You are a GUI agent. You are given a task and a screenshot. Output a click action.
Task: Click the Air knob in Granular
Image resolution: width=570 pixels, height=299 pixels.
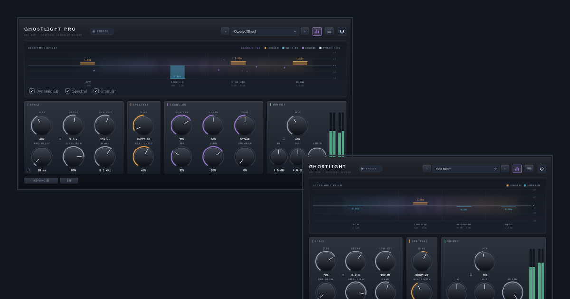(x=181, y=157)
